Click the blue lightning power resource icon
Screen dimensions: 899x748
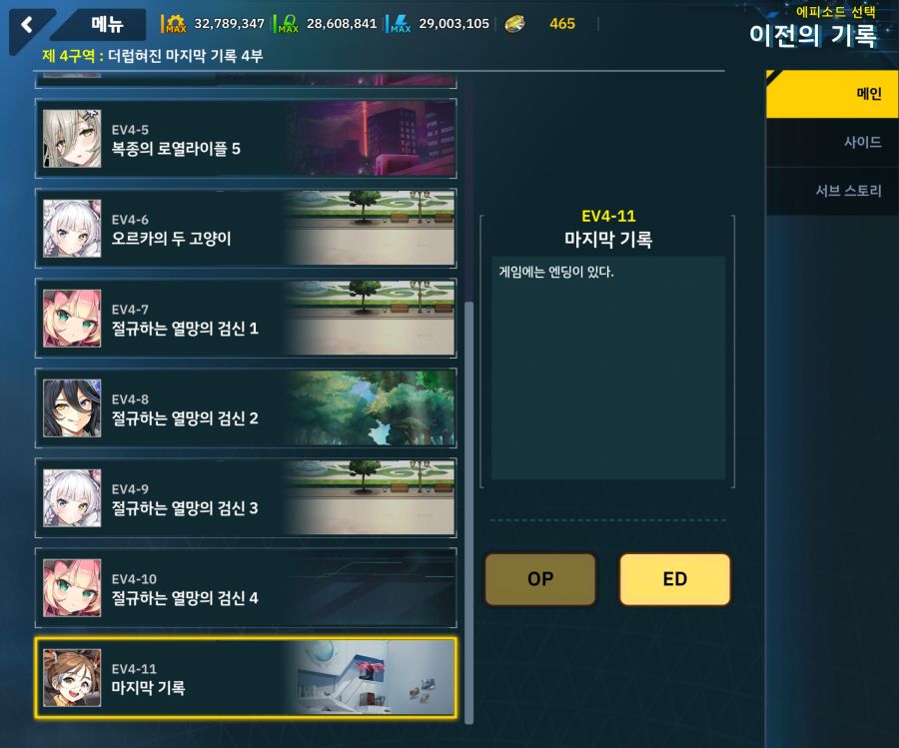pos(401,24)
